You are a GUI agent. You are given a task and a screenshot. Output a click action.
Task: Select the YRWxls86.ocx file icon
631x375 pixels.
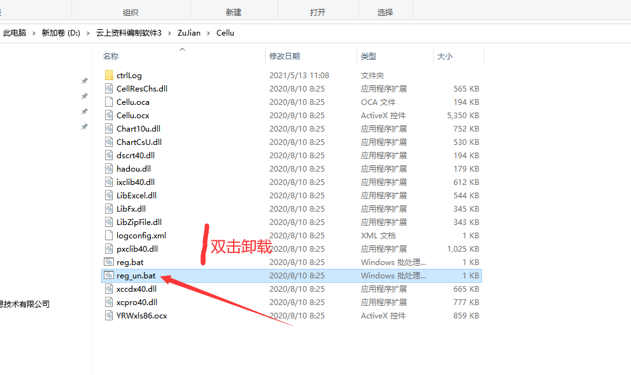click(x=109, y=316)
